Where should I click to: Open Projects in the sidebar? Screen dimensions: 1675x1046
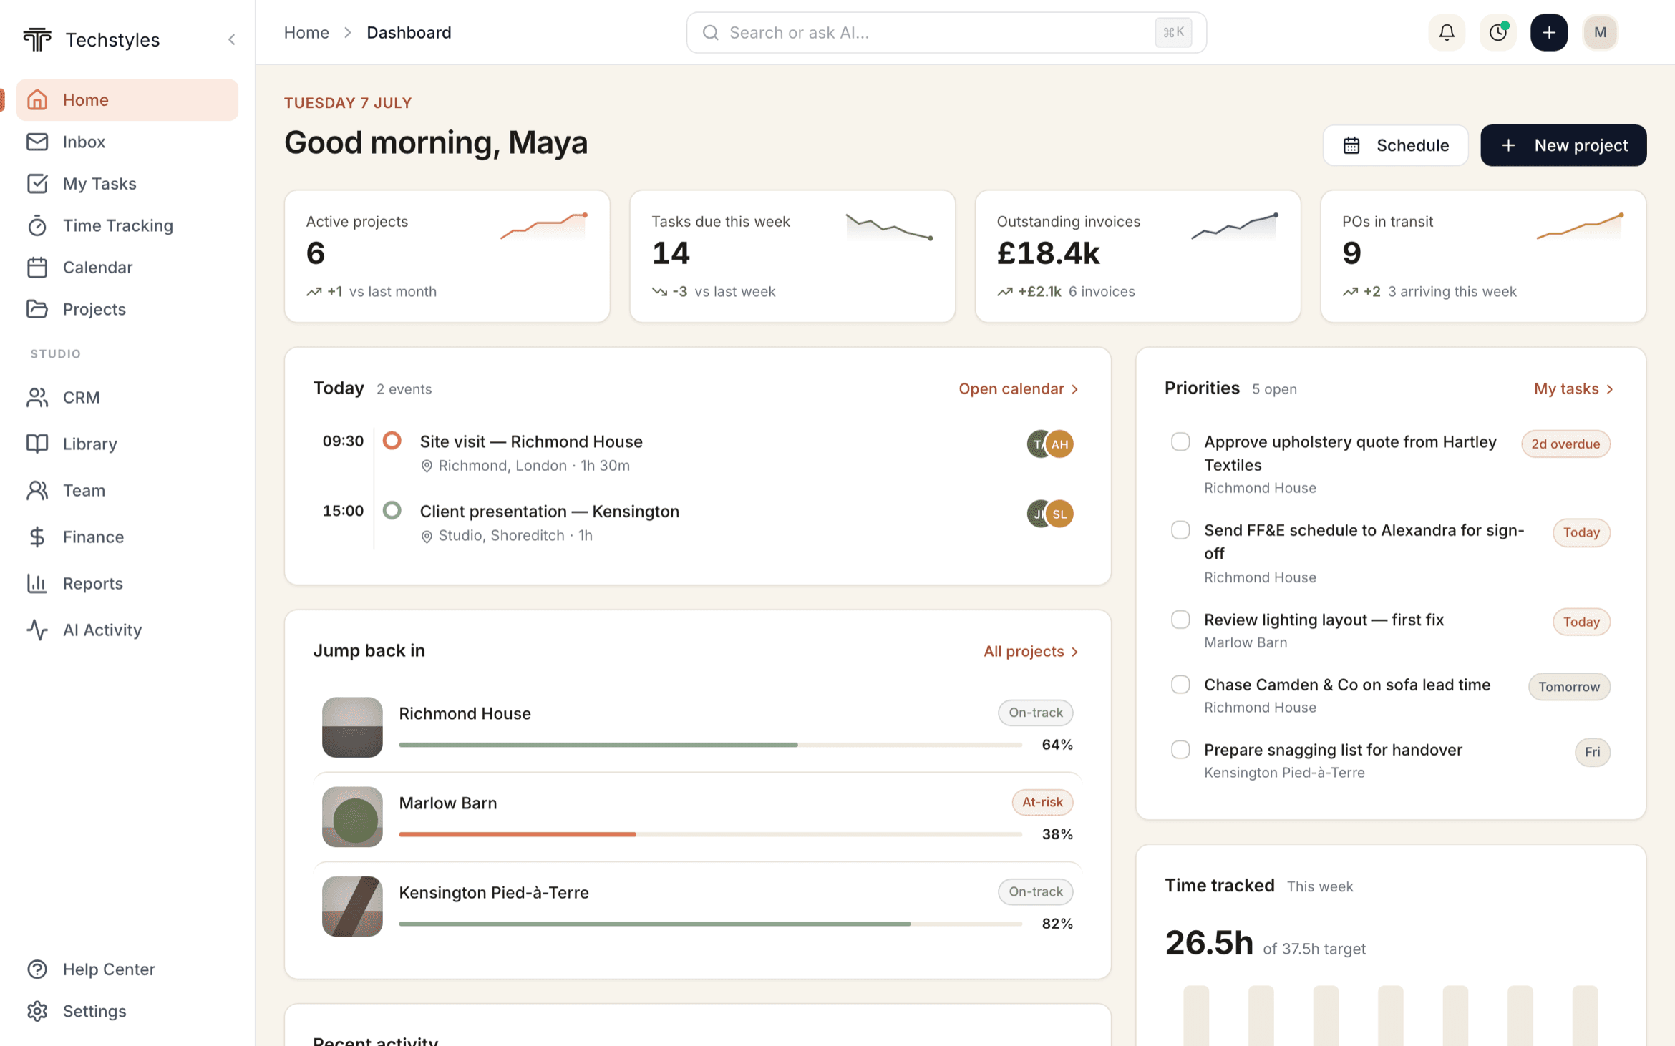pyautogui.click(x=127, y=309)
